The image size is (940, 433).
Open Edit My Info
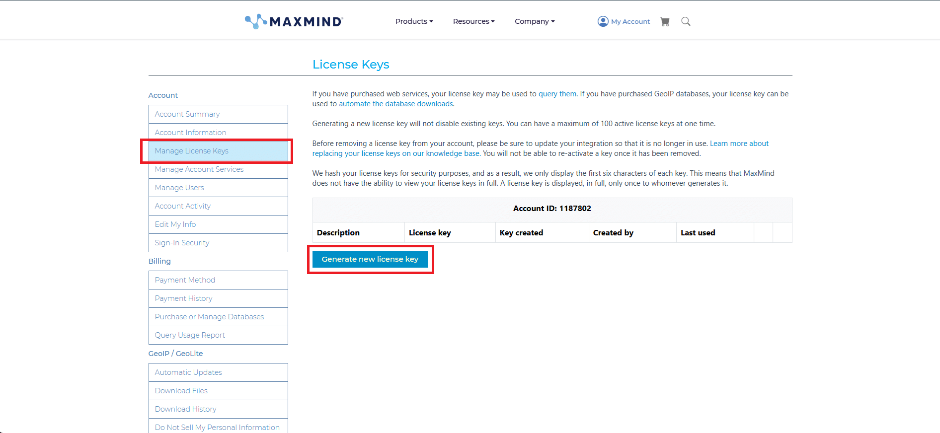pos(218,224)
